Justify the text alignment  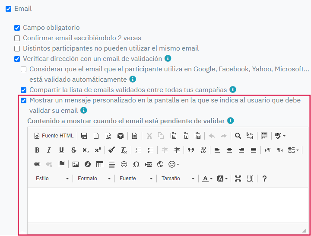click(254, 150)
